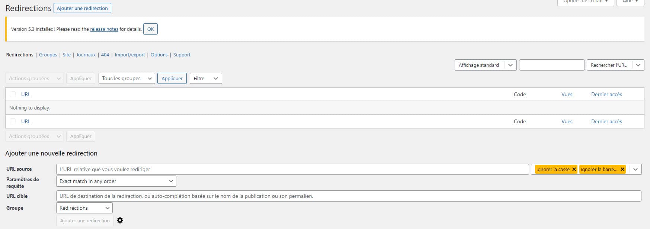Expand the Filtre dropdown
650x229 pixels.
pos(206,78)
